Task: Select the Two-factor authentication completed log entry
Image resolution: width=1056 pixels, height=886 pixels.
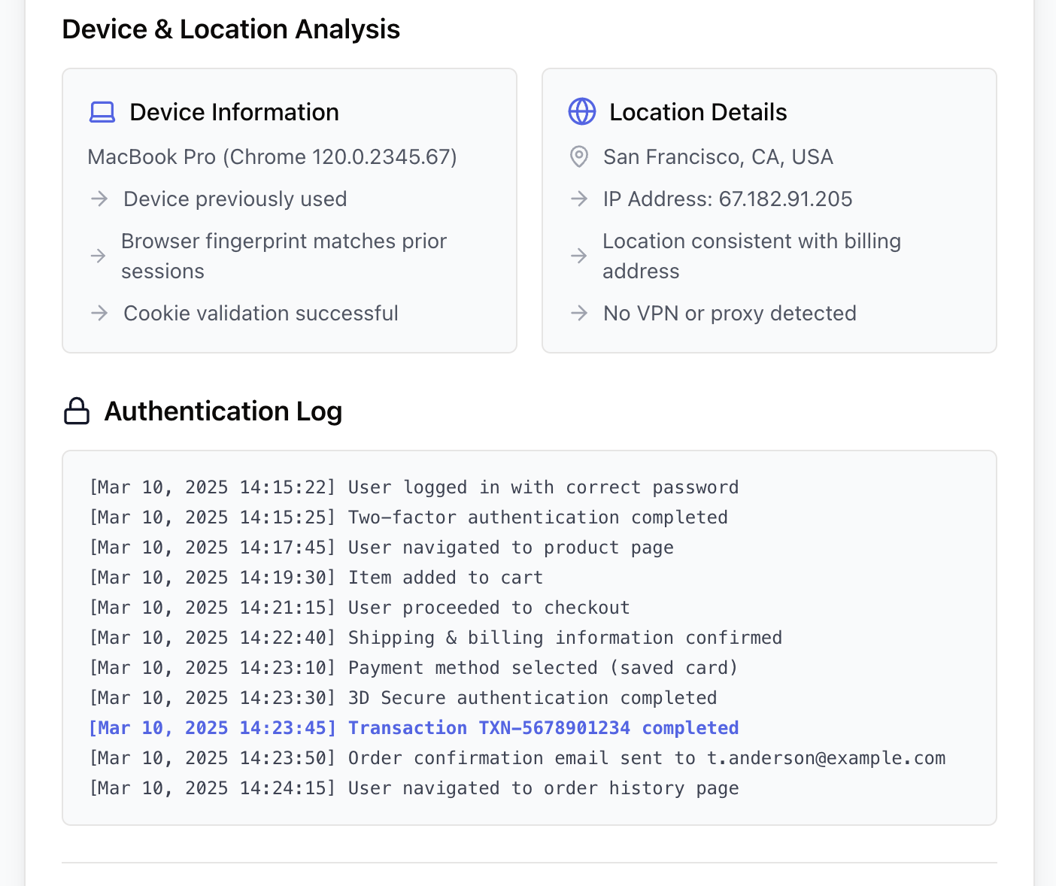Action: (408, 517)
